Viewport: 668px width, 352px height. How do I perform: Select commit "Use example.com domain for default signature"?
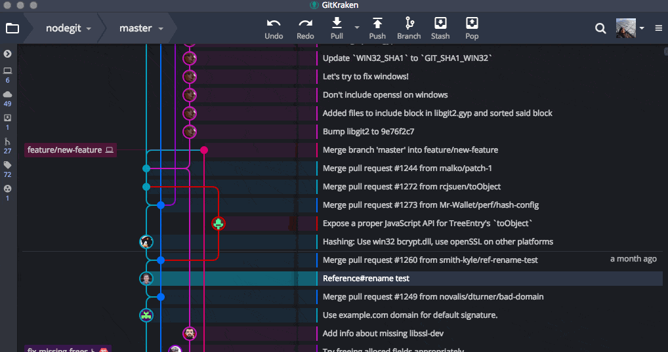(x=410, y=315)
